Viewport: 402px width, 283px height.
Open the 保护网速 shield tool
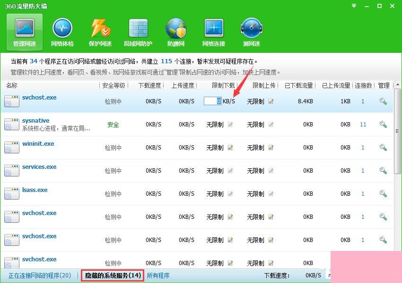[100, 33]
